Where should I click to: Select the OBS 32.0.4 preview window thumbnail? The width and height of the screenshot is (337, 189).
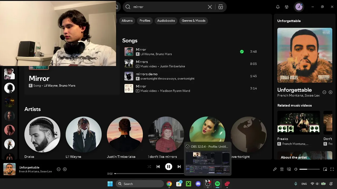pos(208,162)
